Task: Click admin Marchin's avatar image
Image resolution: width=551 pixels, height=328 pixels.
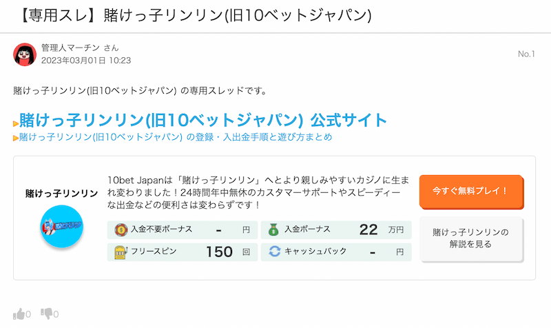Action: [25, 54]
